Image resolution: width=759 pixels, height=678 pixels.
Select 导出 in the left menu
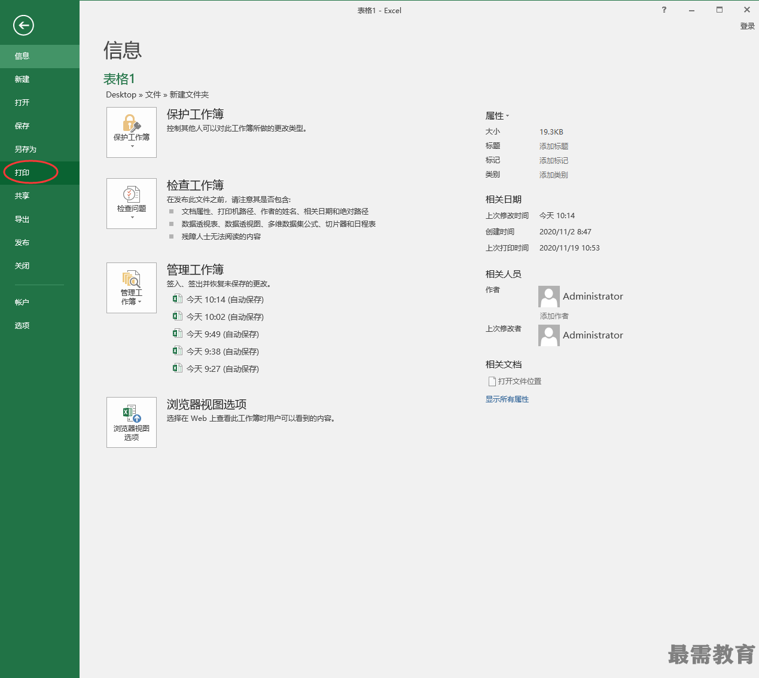coord(39,219)
